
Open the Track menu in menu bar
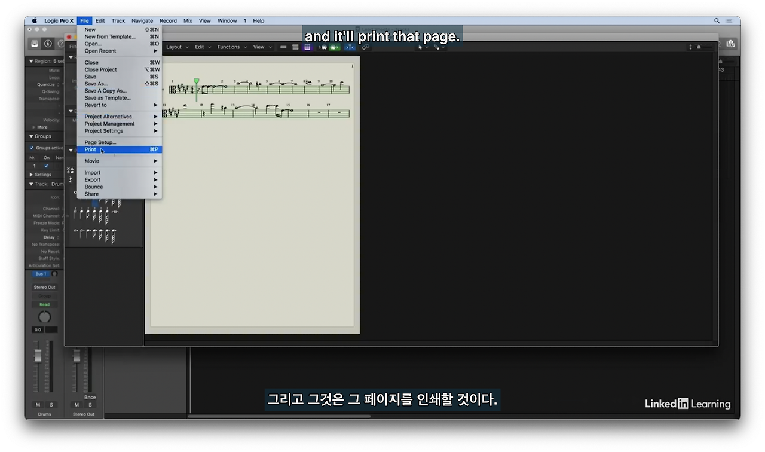(x=118, y=20)
